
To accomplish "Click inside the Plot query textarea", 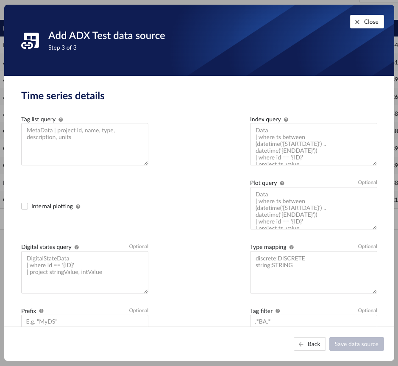I will click(x=314, y=208).
